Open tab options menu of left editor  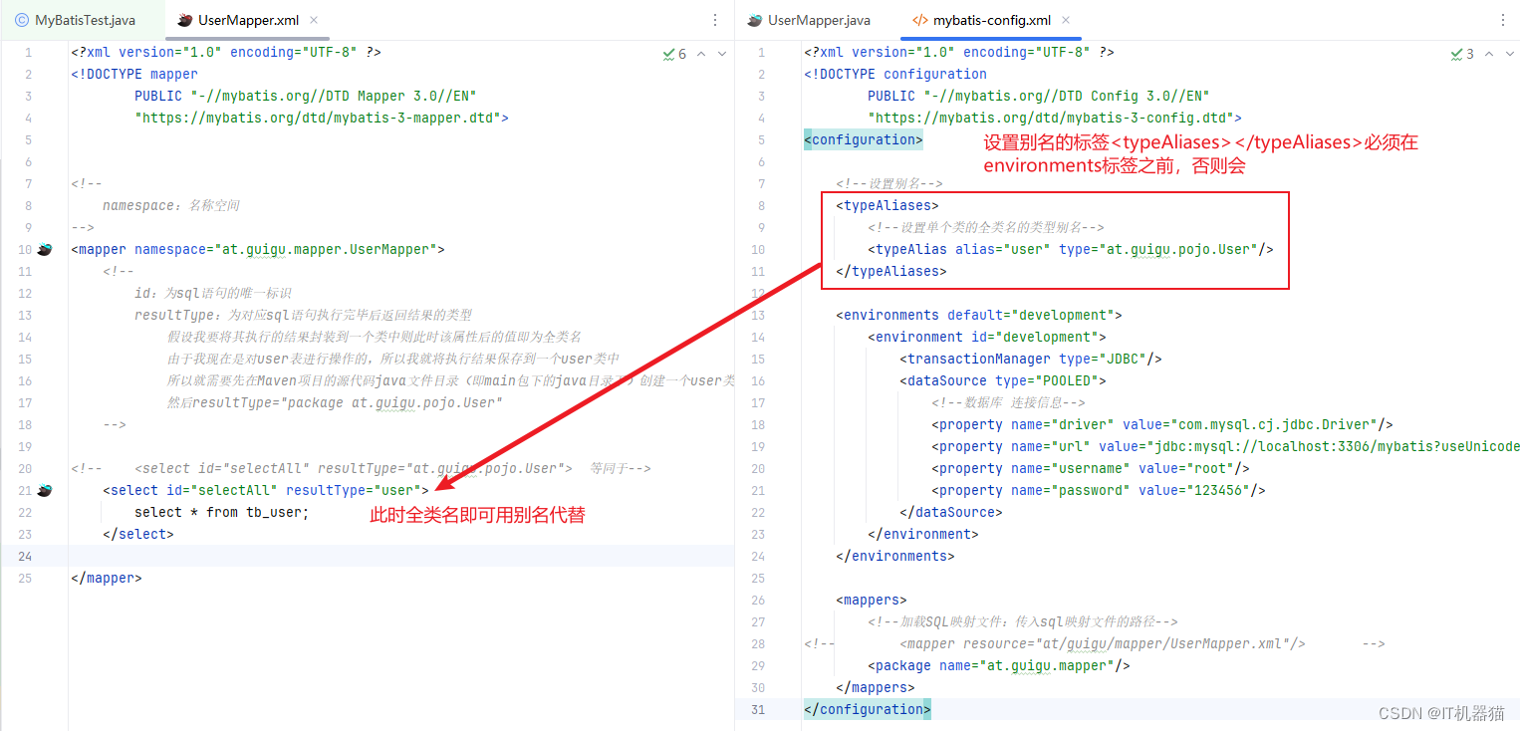click(x=715, y=20)
